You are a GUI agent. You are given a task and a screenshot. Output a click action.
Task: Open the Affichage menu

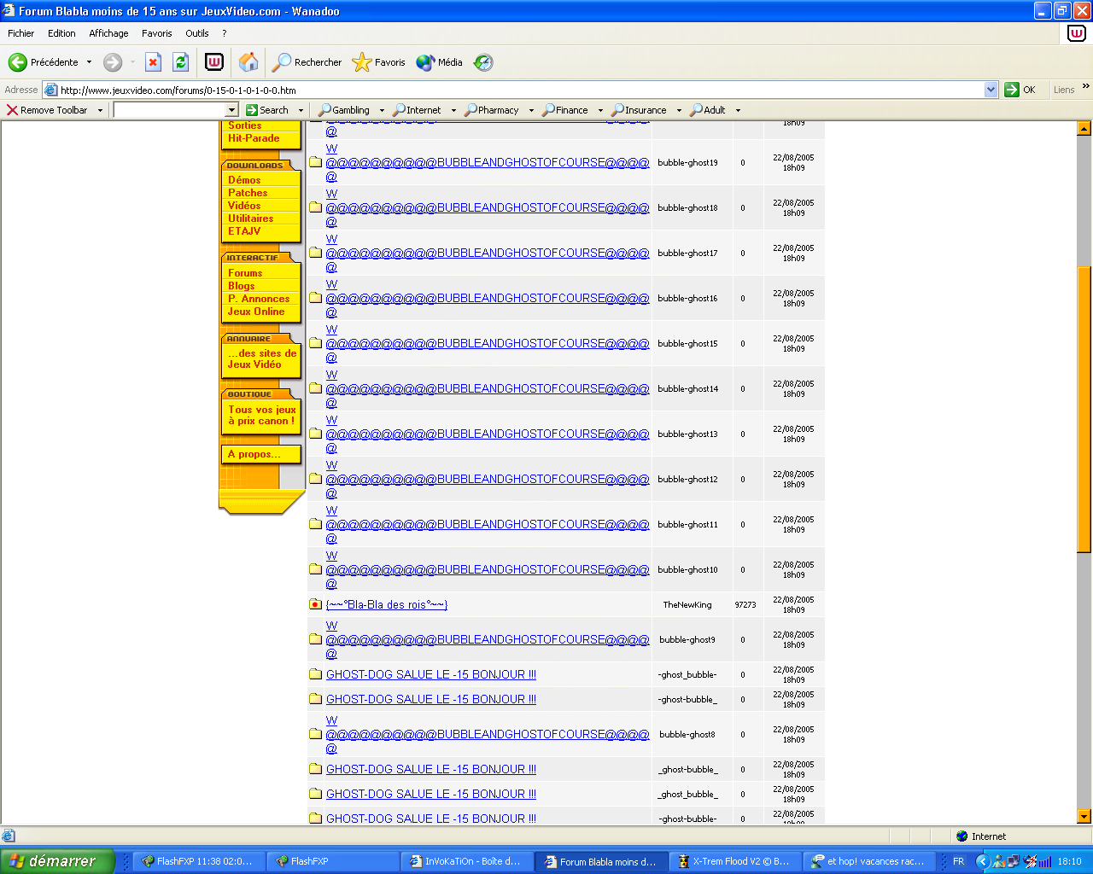tap(108, 33)
